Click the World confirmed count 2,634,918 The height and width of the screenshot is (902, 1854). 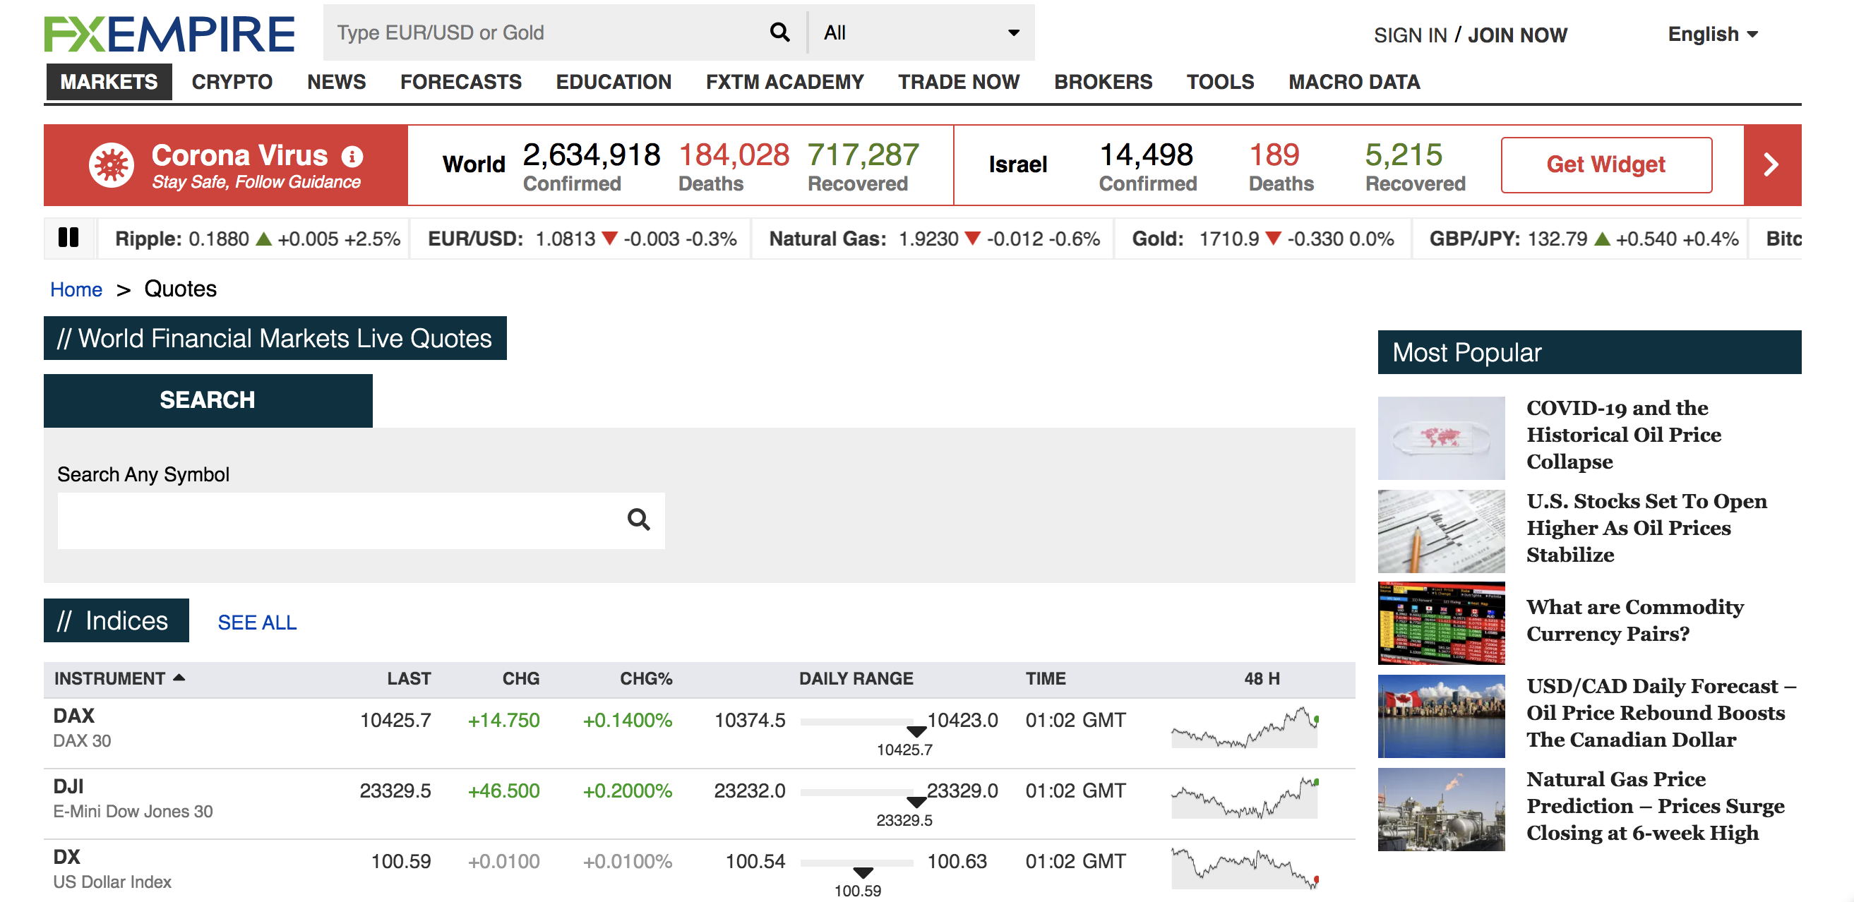pyautogui.click(x=592, y=155)
